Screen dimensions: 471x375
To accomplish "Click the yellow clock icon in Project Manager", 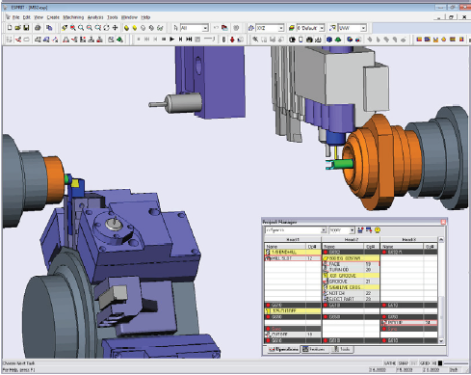I will tap(378, 230).
